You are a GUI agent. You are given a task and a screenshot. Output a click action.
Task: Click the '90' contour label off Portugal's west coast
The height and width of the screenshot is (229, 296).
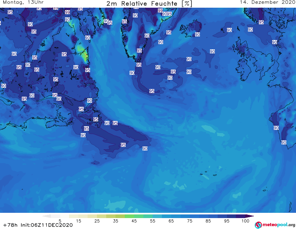(276, 128)
